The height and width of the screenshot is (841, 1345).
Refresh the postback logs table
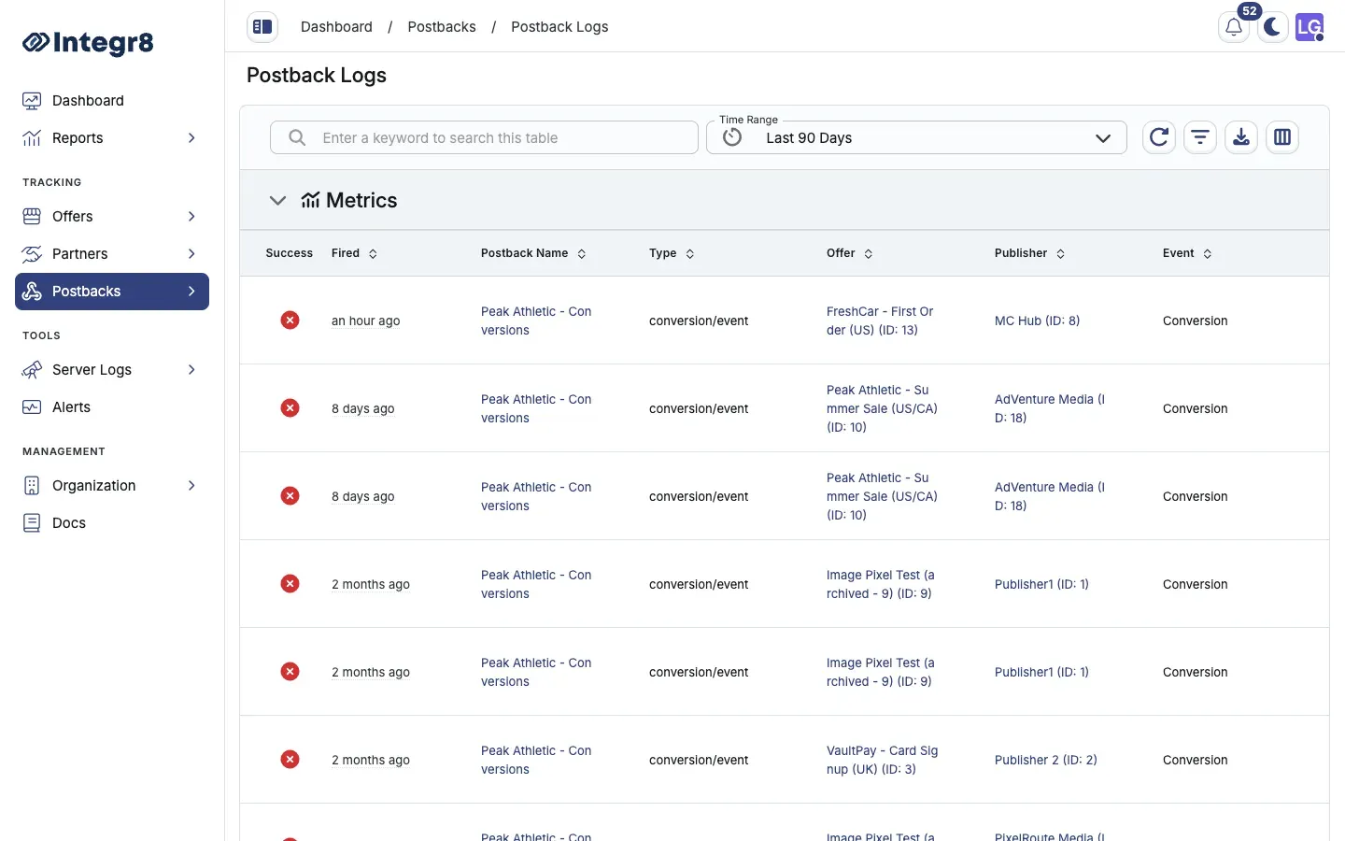click(1159, 137)
